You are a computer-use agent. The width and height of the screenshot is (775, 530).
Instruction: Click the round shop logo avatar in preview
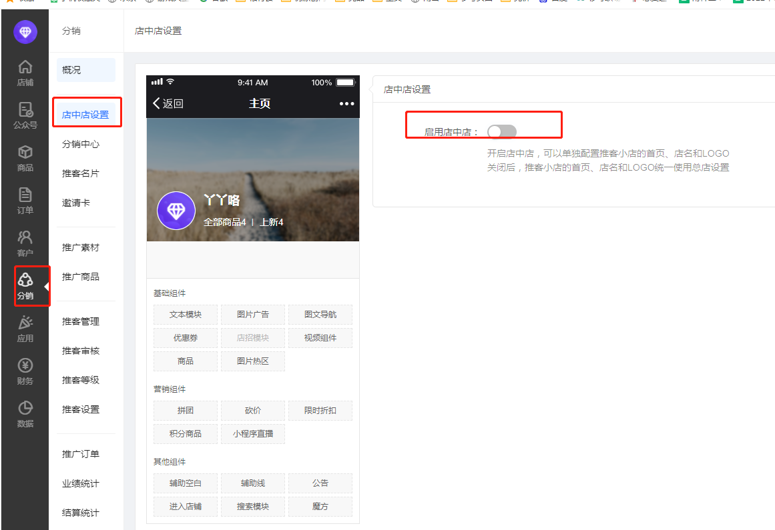click(176, 211)
